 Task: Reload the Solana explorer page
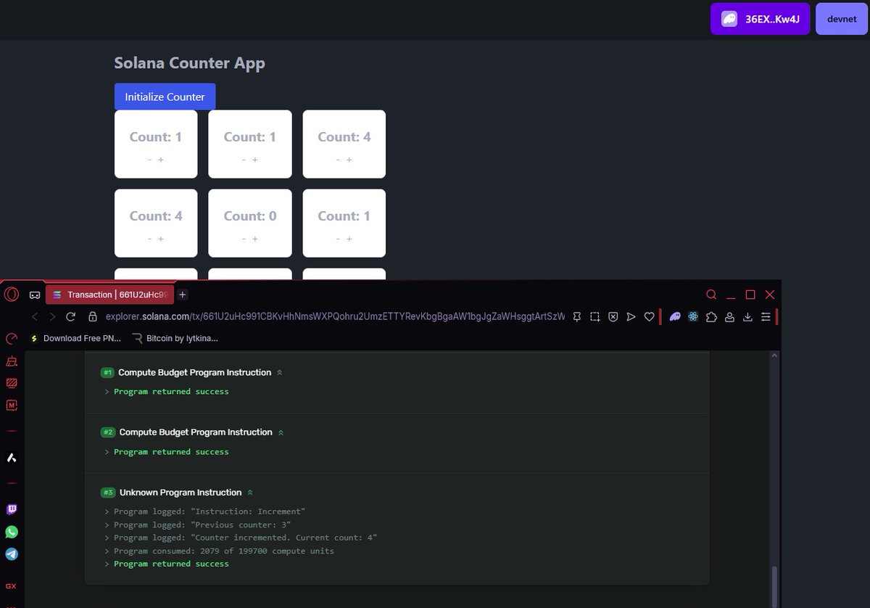(70, 317)
